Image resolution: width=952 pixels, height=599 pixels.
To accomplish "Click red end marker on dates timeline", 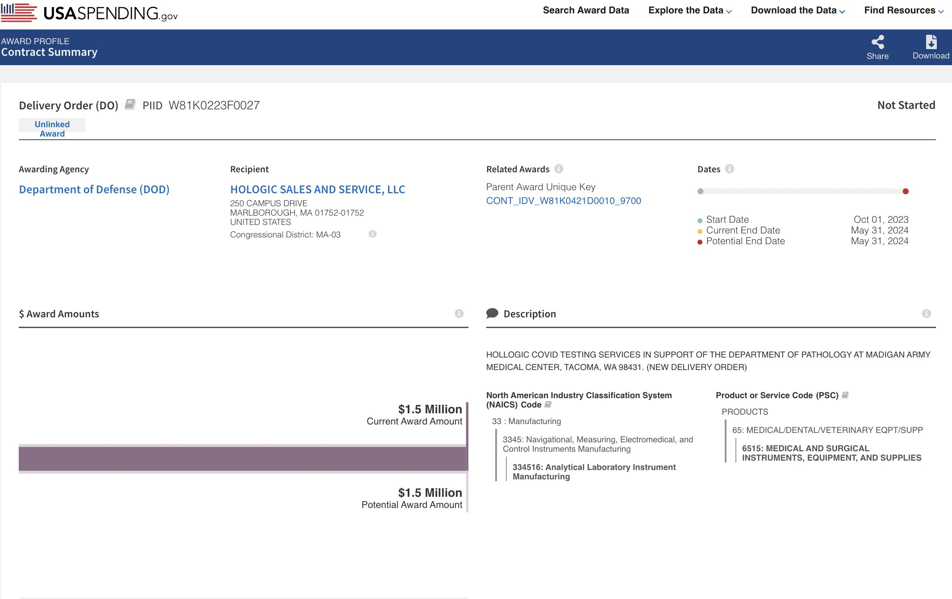I will pyautogui.click(x=906, y=191).
